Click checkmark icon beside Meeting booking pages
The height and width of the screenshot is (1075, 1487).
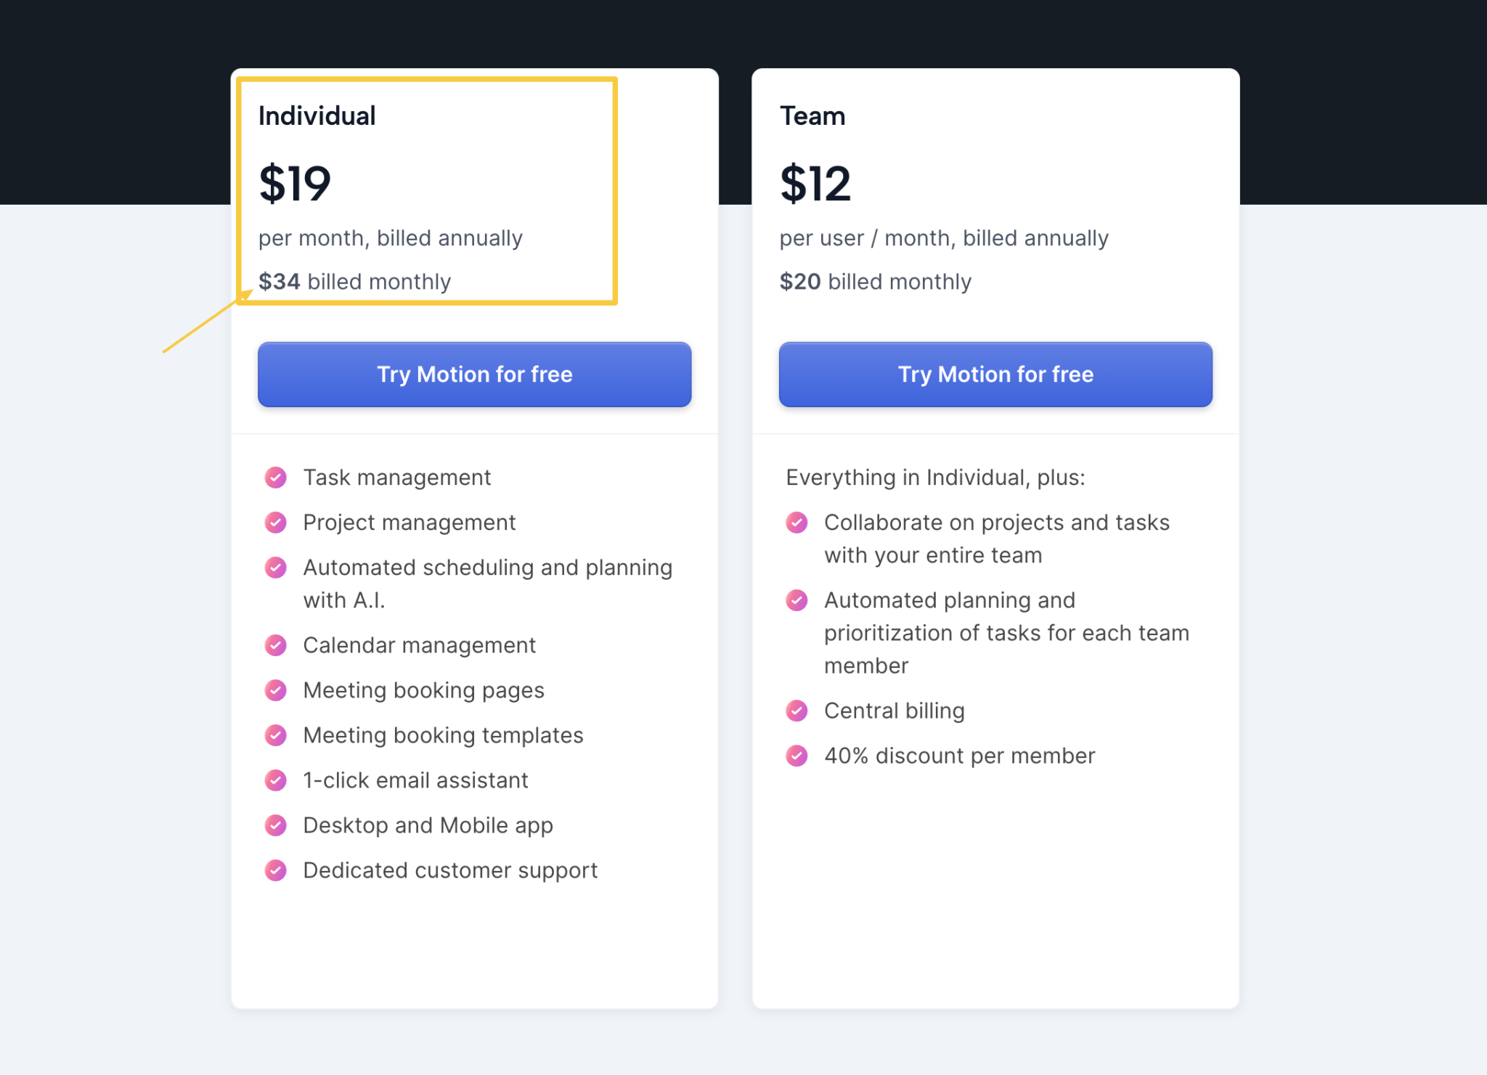(x=276, y=690)
